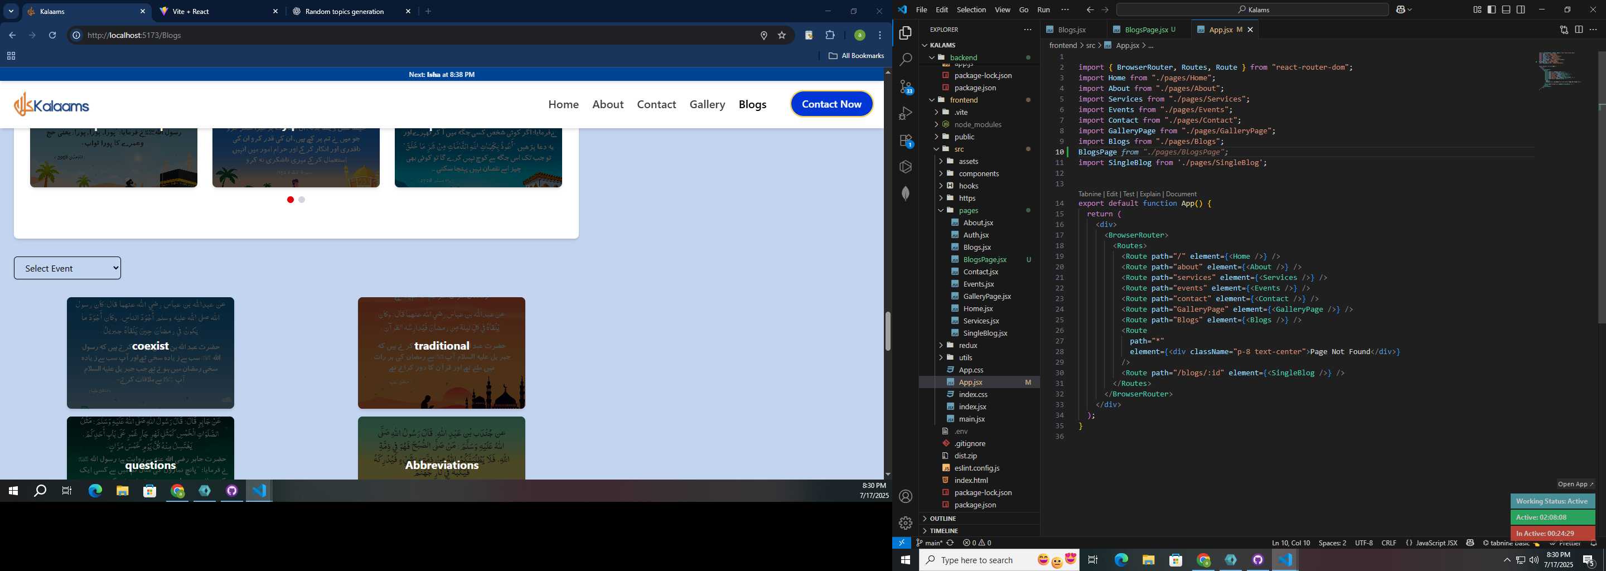The image size is (1606, 571).
Task: Toggle VS Code Primary Side Bar visibility
Action: [1491, 9]
